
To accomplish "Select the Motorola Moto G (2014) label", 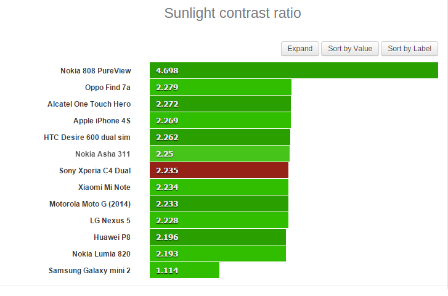I will pyautogui.click(x=90, y=204).
